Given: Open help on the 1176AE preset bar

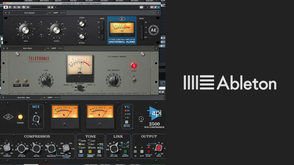Looking at the screenshot, I should [158, 13].
